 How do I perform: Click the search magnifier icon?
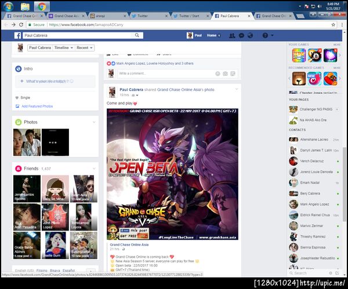137,35
